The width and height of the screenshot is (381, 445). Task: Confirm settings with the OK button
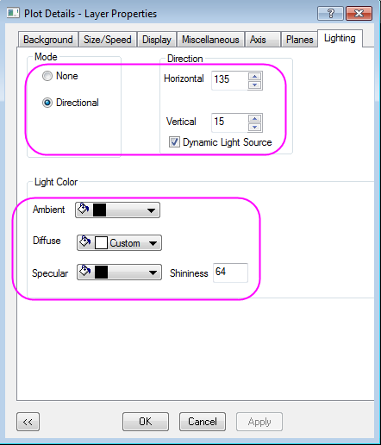(x=146, y=422)
